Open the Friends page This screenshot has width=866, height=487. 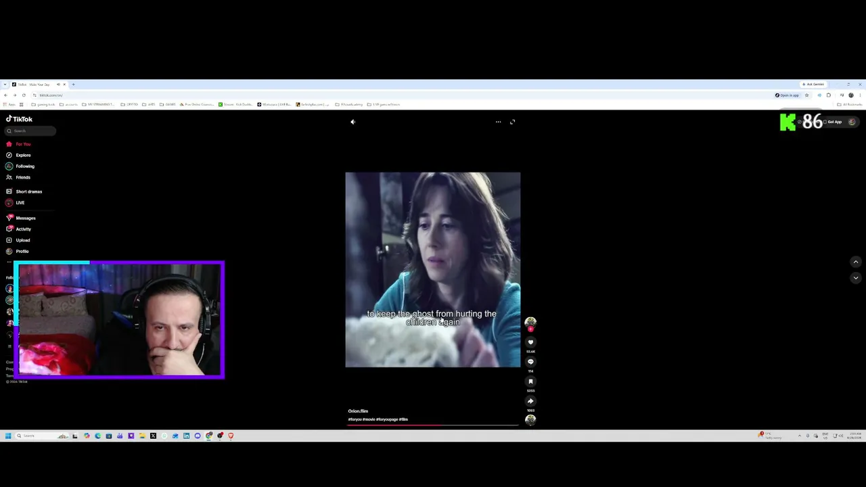click(x=22, y=177)
